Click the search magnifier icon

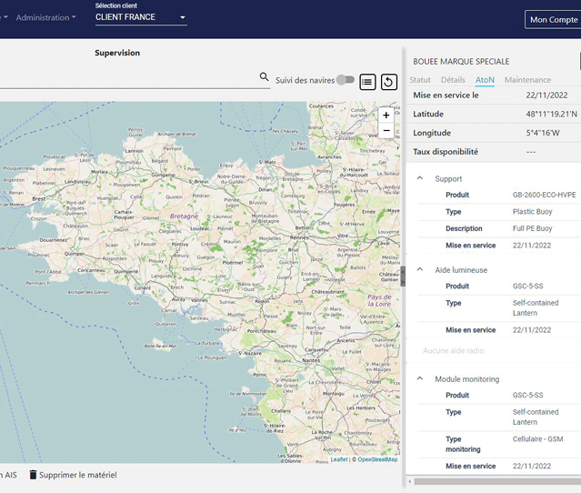pyautogui.click(x=264, y=77)
